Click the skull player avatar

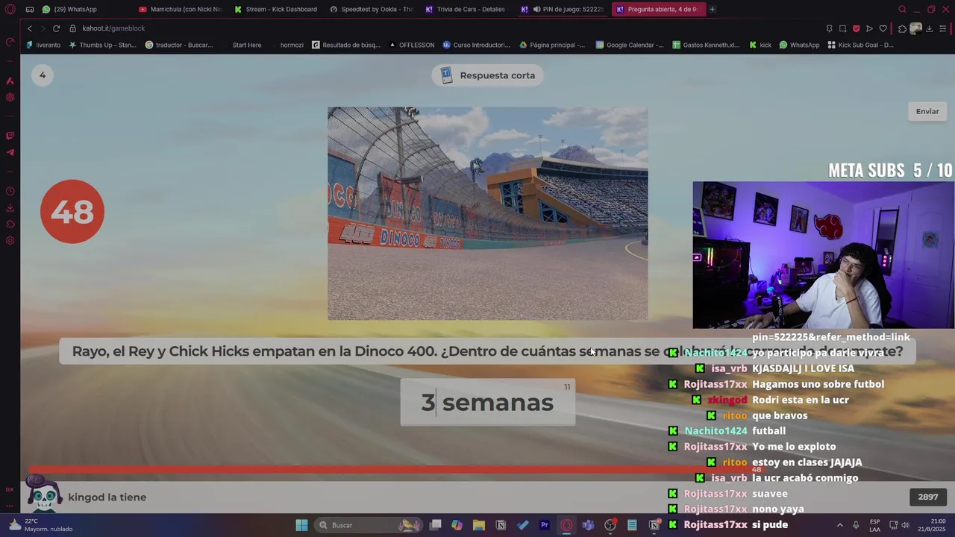pos(43,494)
